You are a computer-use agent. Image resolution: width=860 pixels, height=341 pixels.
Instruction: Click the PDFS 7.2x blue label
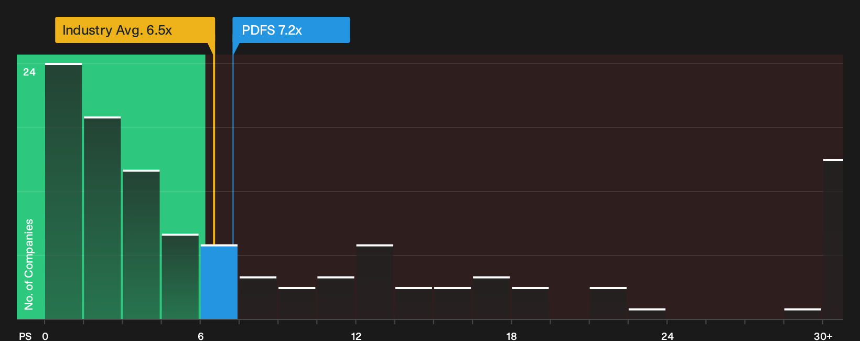291,30
